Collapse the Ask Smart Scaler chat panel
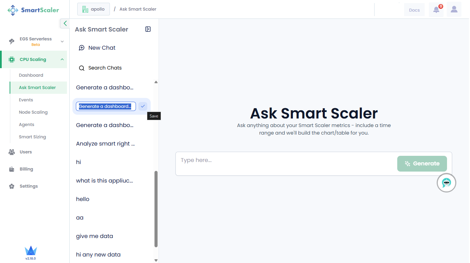470x263 pixels. tap(148, 29)
